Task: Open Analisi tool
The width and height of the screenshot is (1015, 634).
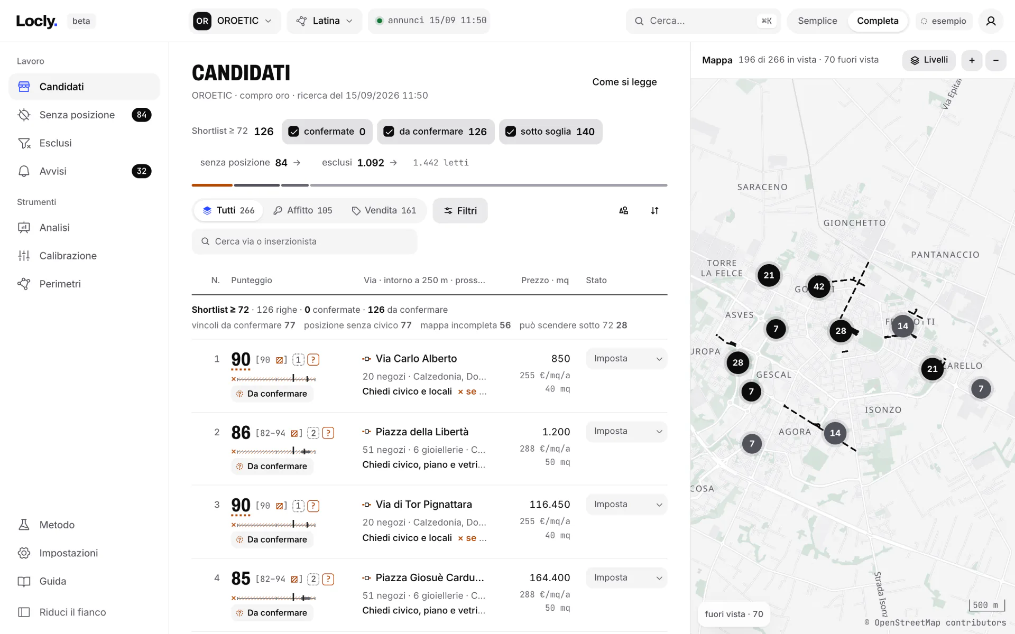Action: pos(84,228)
